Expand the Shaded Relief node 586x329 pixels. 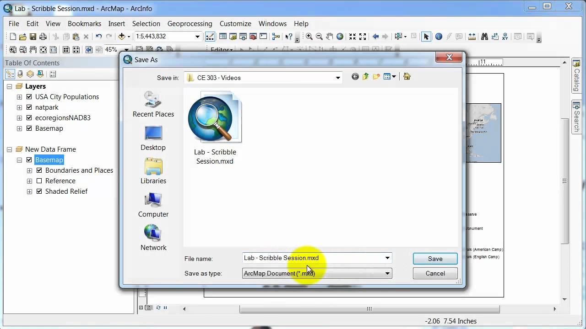tap(29, 191)
